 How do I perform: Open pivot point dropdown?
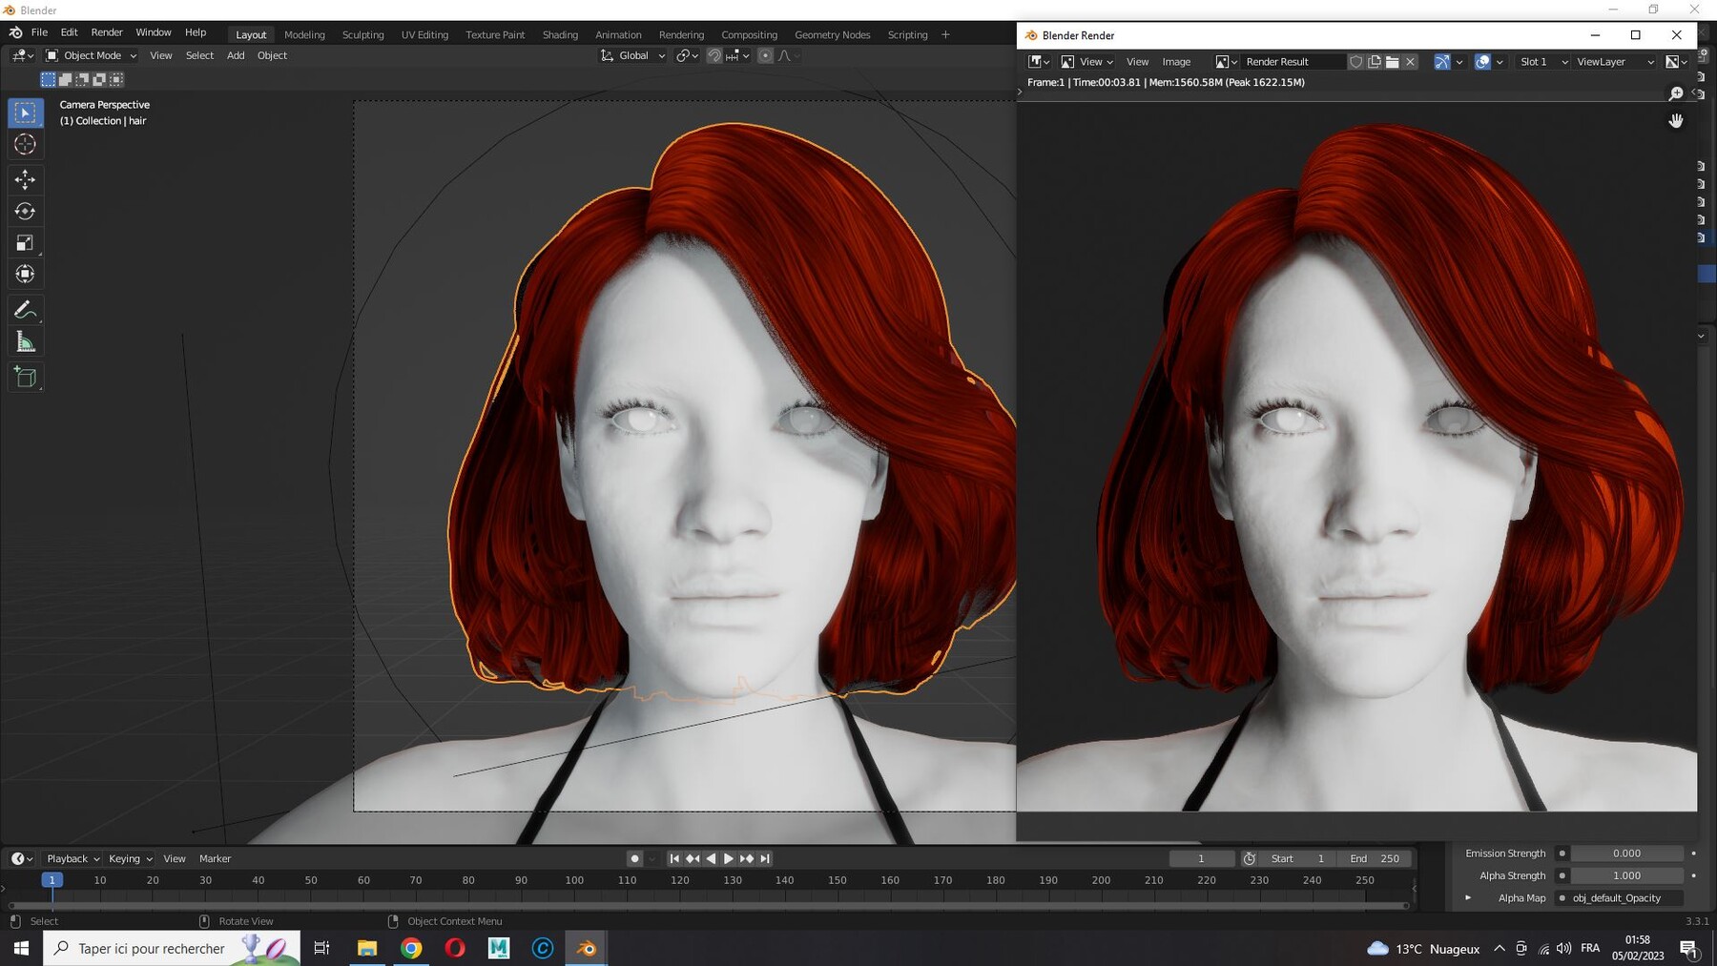click(687, 55)
